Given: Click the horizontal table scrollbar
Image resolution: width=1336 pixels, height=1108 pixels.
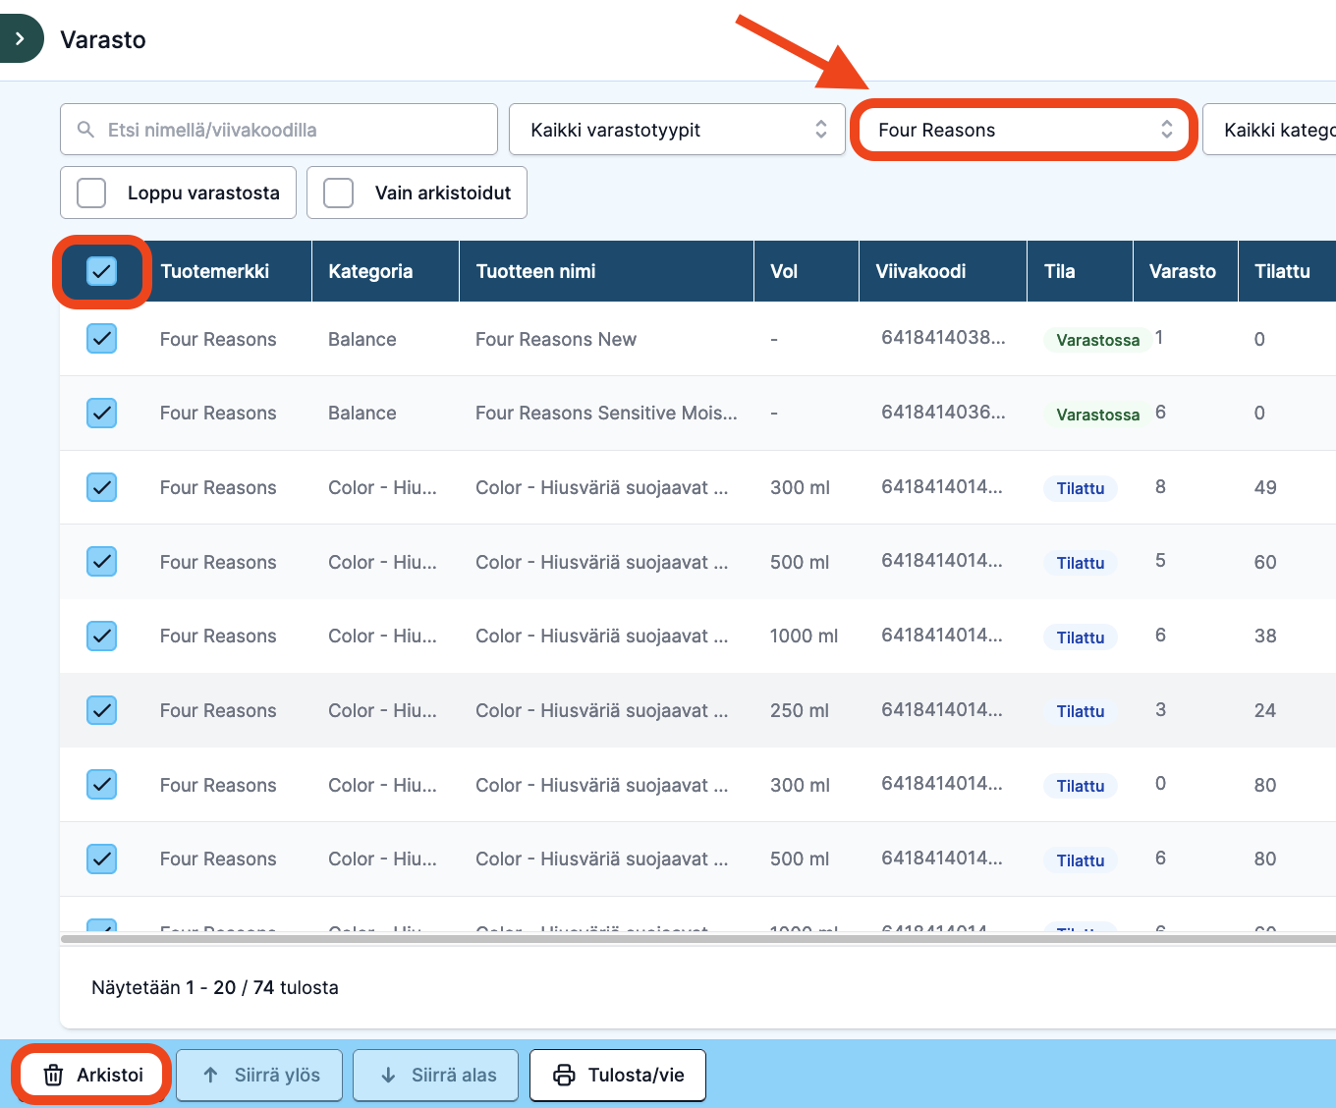Looking at the screenshot, I should click(697, 939).
